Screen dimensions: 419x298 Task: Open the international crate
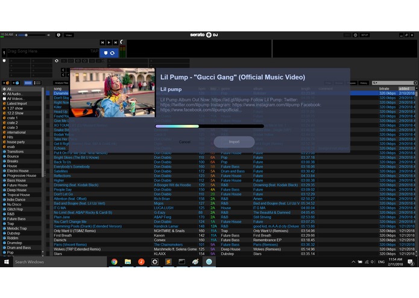[21, 132]
